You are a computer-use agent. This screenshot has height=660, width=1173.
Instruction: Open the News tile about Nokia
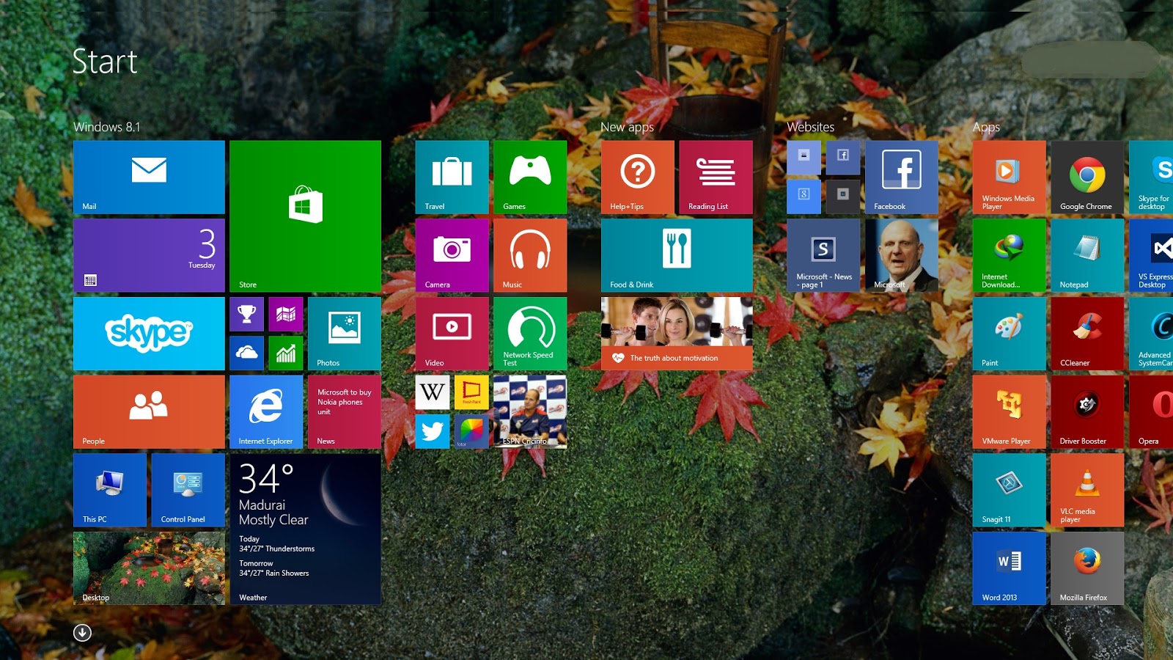[x=345, y=412]
